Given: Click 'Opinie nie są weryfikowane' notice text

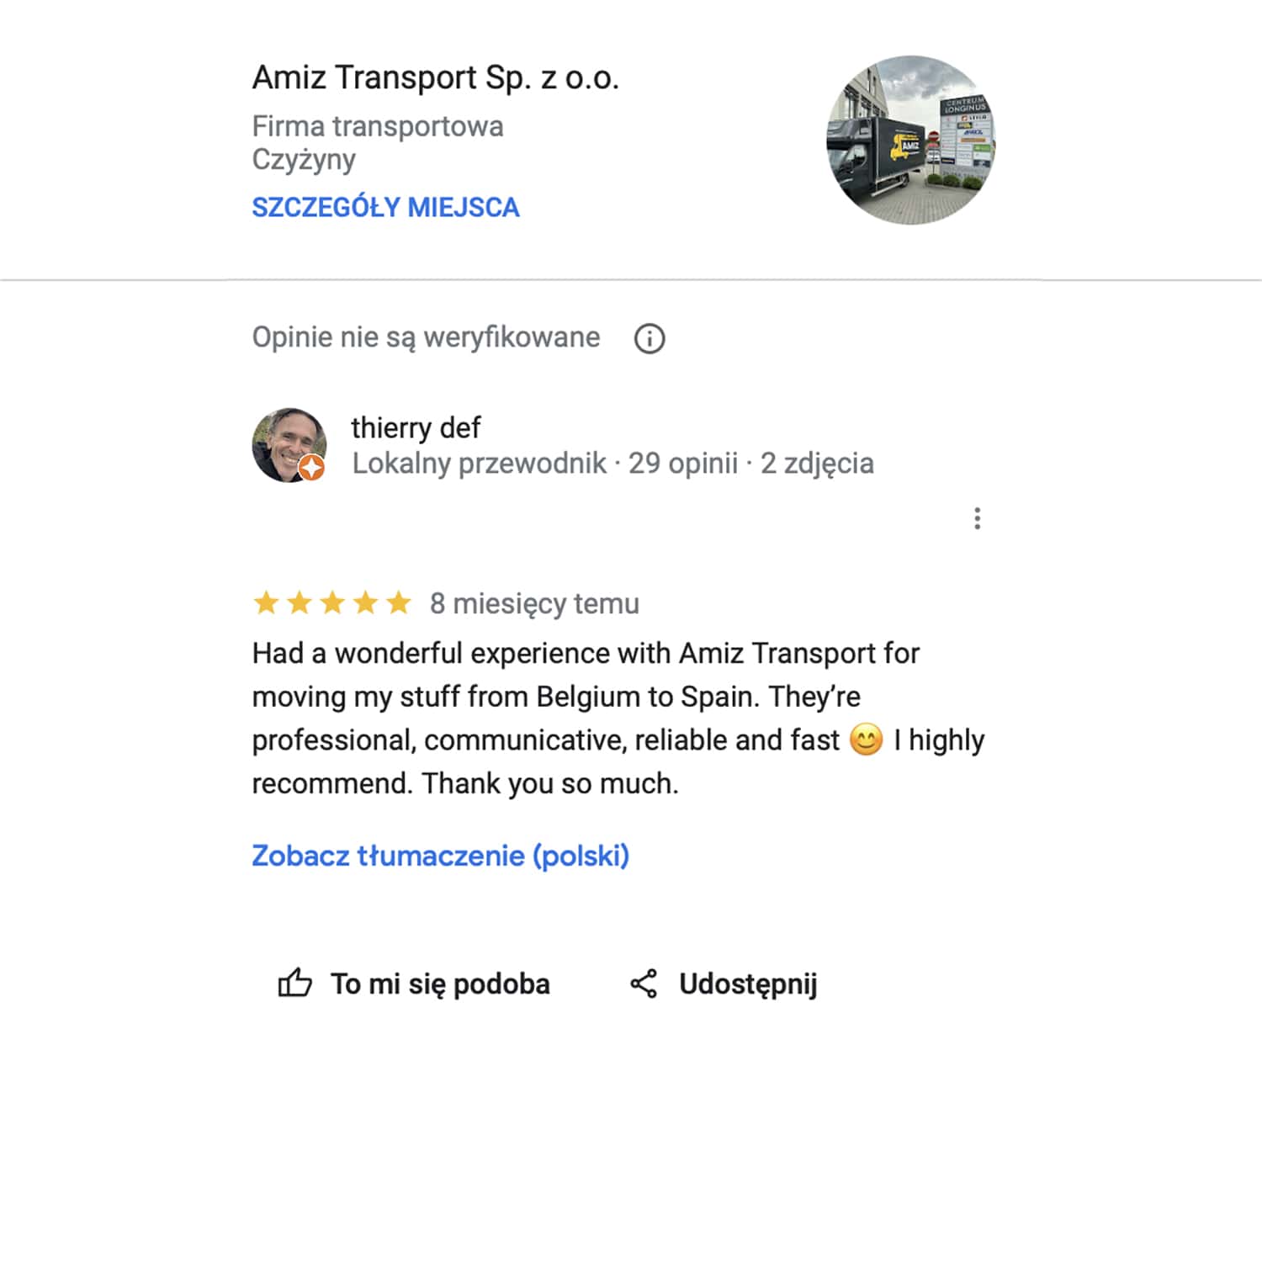Looking at the screenshot, I should click(426, 337).
